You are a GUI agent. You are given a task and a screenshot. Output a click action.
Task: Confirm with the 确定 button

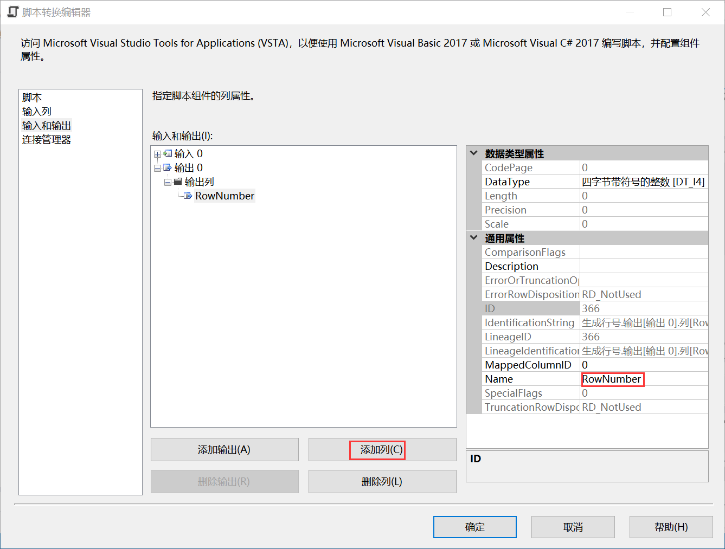click(475, 527)
